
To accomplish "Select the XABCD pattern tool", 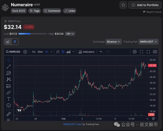I will click(9, 80).
